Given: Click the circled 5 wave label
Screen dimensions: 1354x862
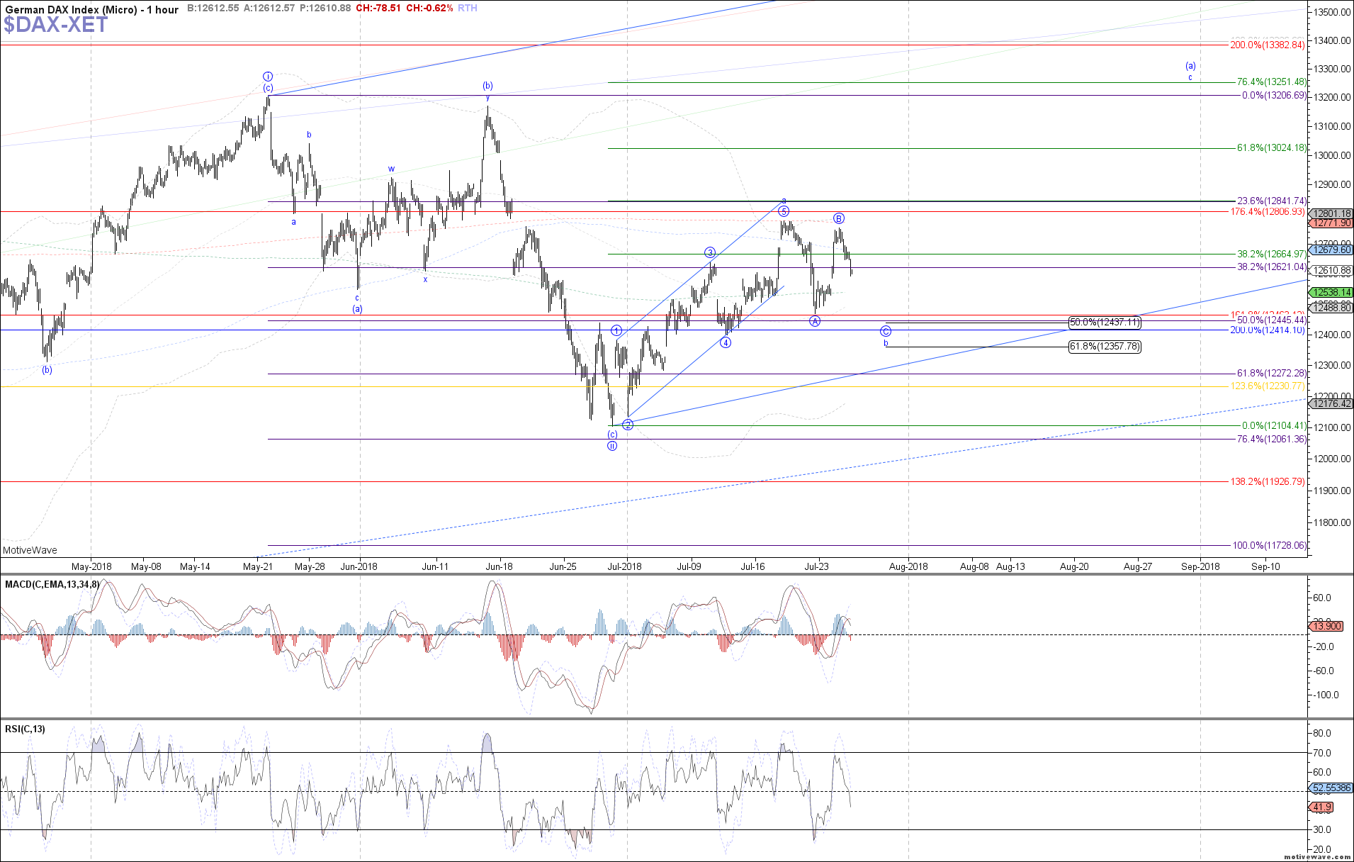Looking at the screenshot, I should pyautogui.click(x=783, y=211).
